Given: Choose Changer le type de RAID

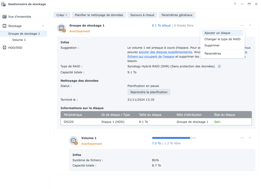Looking at the screenshot, I should (x=222, y=39).
